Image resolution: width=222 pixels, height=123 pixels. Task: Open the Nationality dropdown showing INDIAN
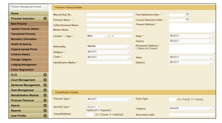109,47
